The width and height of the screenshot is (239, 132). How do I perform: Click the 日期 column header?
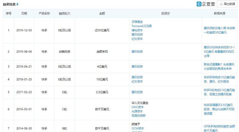[24, 14]
